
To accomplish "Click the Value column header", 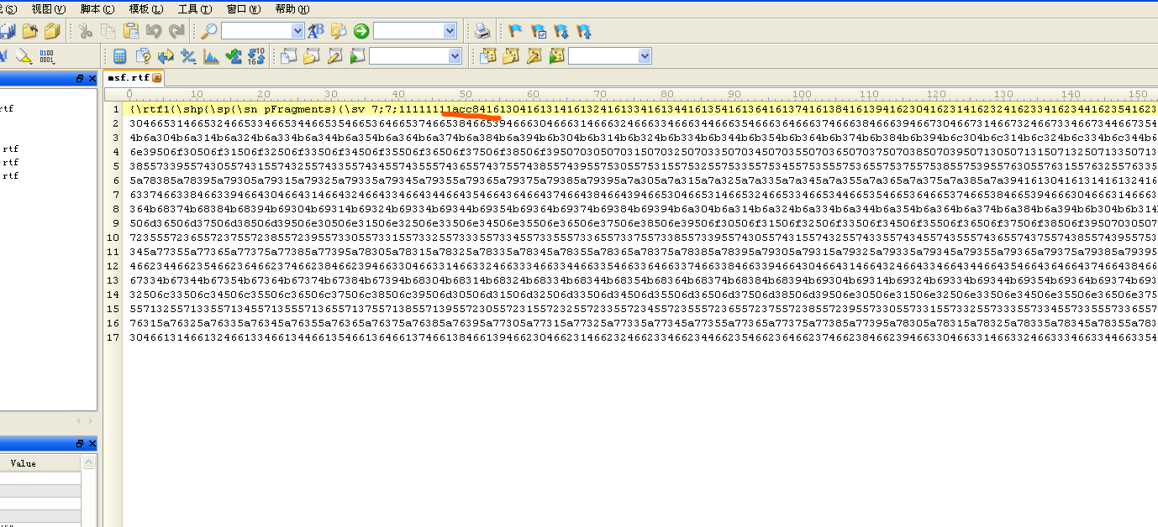I will [x=23, y=463].
